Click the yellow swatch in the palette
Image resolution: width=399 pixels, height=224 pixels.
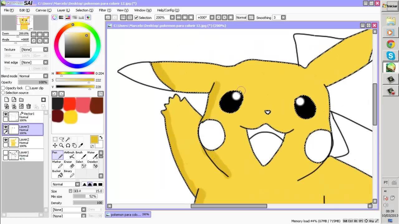click(71, 117)
